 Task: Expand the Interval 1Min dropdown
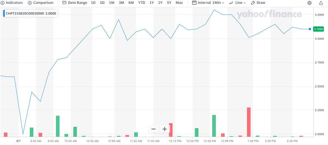pyautogui.click(x=208, y=3)
